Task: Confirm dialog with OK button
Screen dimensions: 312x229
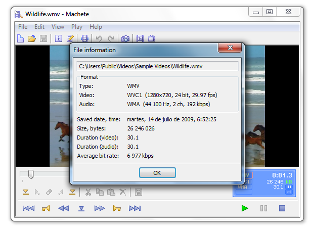Action: point(157,173)
